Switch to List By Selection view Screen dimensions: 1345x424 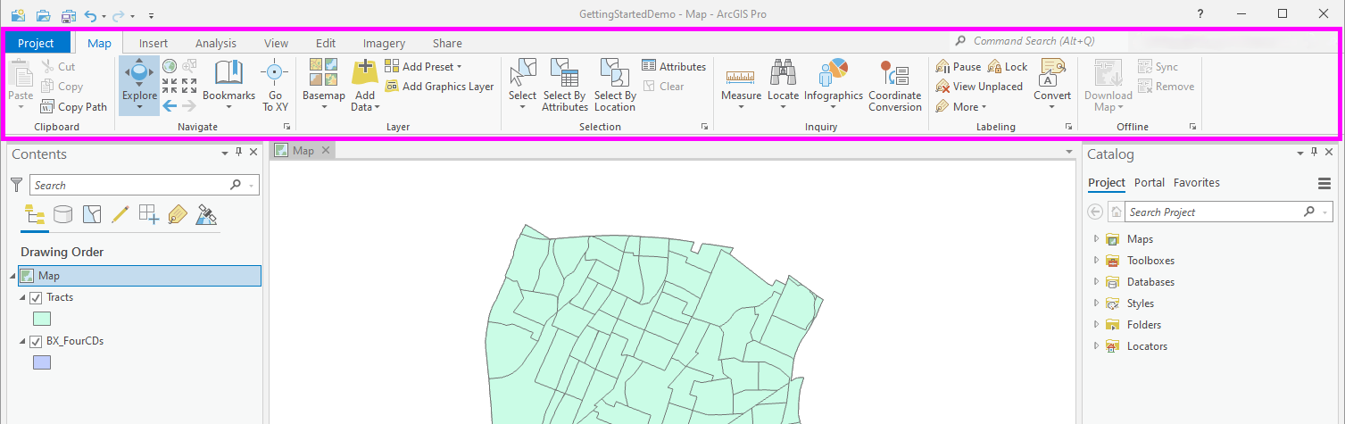point(92,214)
